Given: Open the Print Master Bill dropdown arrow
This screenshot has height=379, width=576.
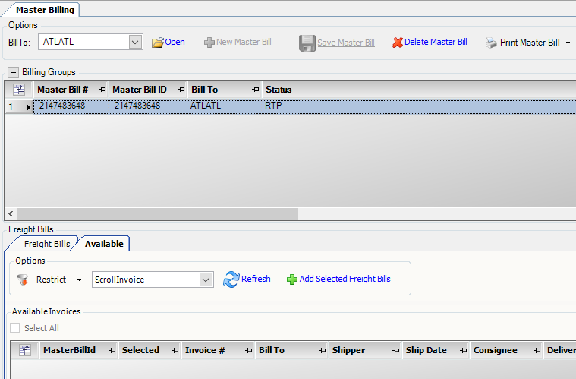Looking at the screenshot, I should pos(568,43).
